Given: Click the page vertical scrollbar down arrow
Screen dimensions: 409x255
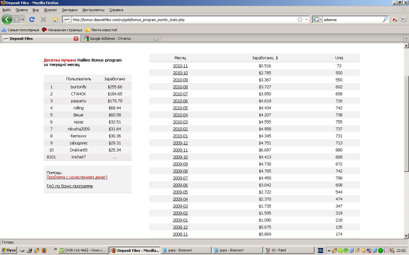Looking at the screenshot, I should pos(406,236).
